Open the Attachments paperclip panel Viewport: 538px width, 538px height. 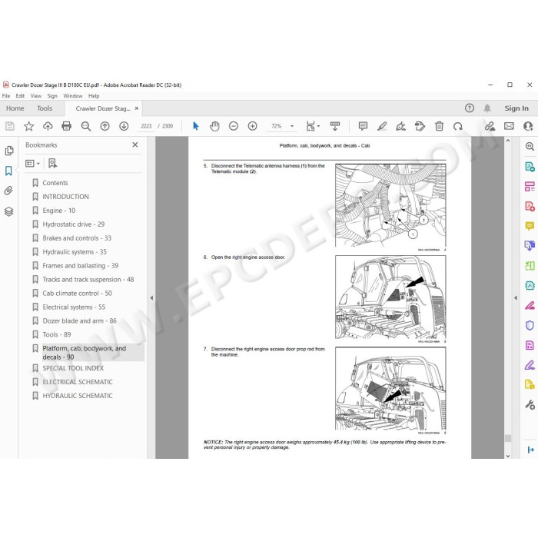point(8,191)
